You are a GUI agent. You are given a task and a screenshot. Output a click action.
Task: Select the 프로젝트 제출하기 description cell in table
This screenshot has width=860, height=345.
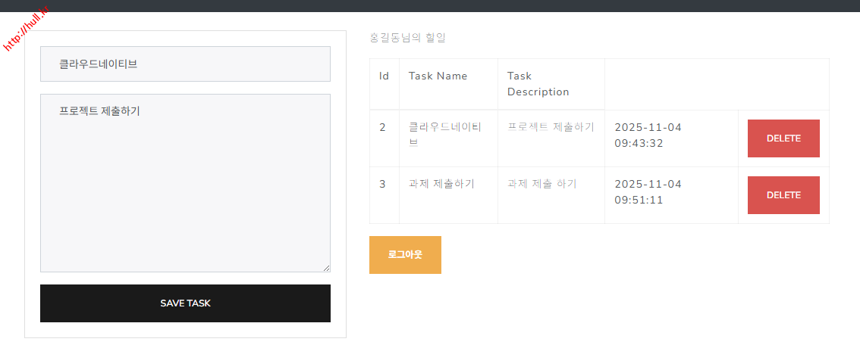coord(551,127)
